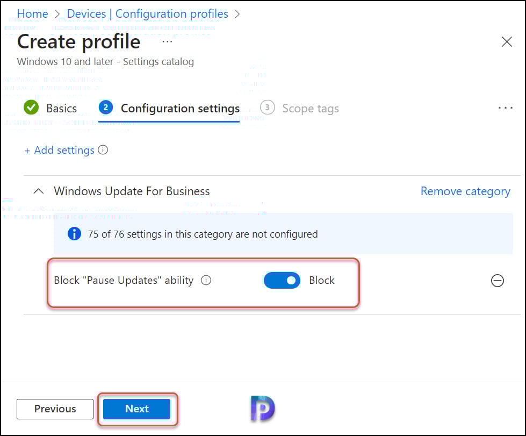This screenshot has width=526, height=436.
Task: Toggle the Block Pause Updates switch
Action: 282,280
